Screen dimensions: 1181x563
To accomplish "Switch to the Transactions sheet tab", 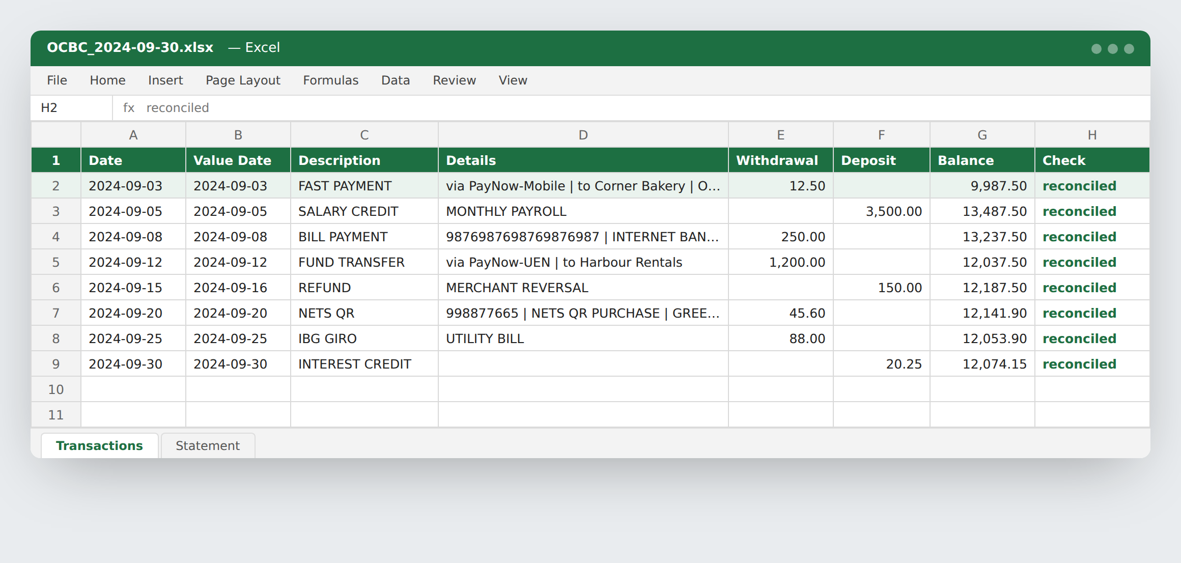I will pyautogui.click(x=99, y=445).
